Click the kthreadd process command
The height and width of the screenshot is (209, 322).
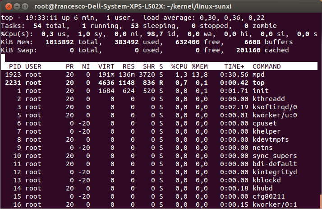click(269, 99)
